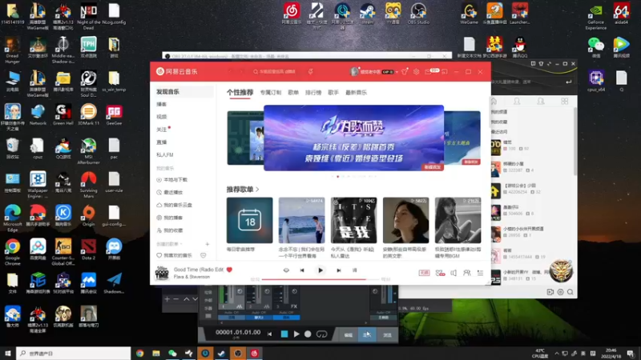Viewport: 641px width, 360px height.
Task: Open NetEase settings gear icon
Action: [416, 71]
